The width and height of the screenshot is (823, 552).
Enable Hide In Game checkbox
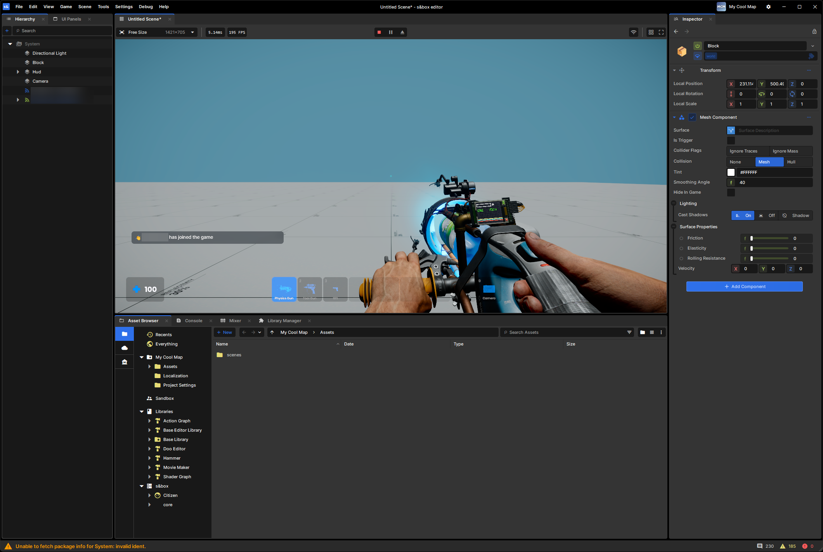tap(731, 193)
